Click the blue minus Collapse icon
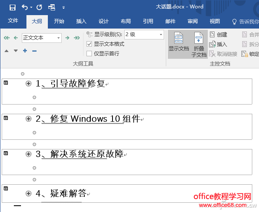This screenshot has width=259, height=212. 34,51
